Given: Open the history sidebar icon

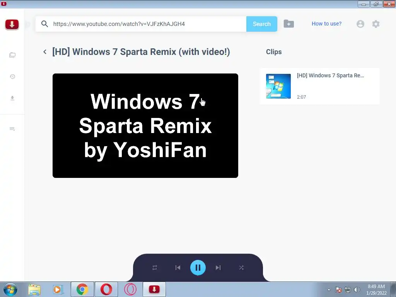Looking at the screenshot, I should [12, 77].
